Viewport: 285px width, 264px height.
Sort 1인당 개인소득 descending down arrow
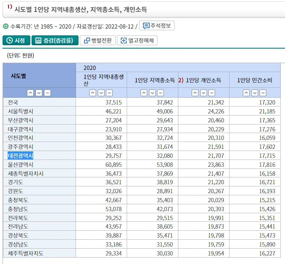(204, 93)
